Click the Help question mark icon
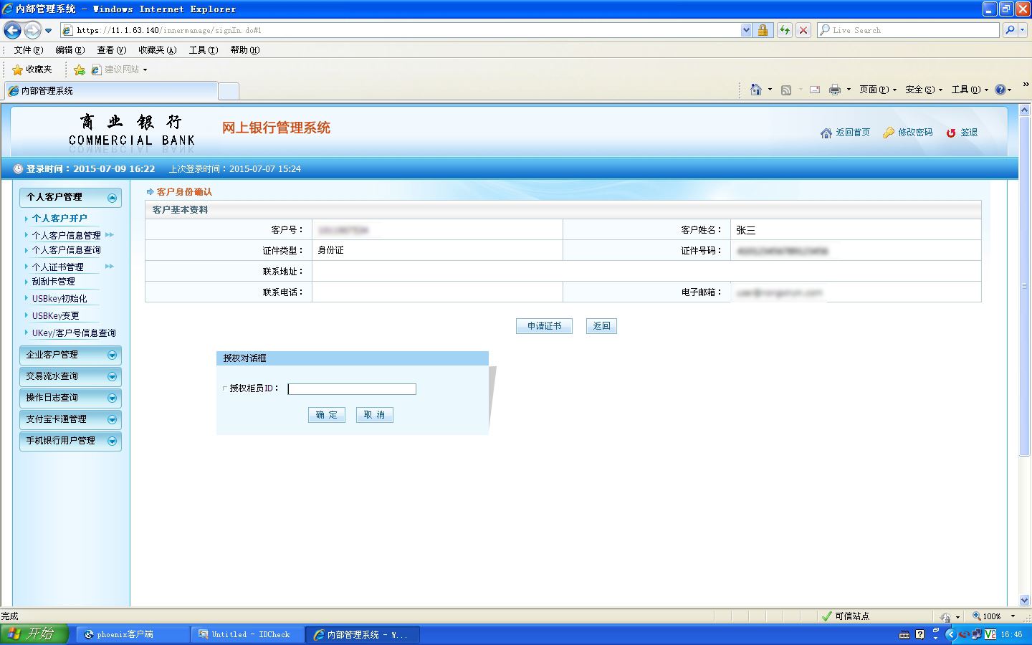Image resolution: width=1032 pixels, height=645 pixels. pos(1000,90)
